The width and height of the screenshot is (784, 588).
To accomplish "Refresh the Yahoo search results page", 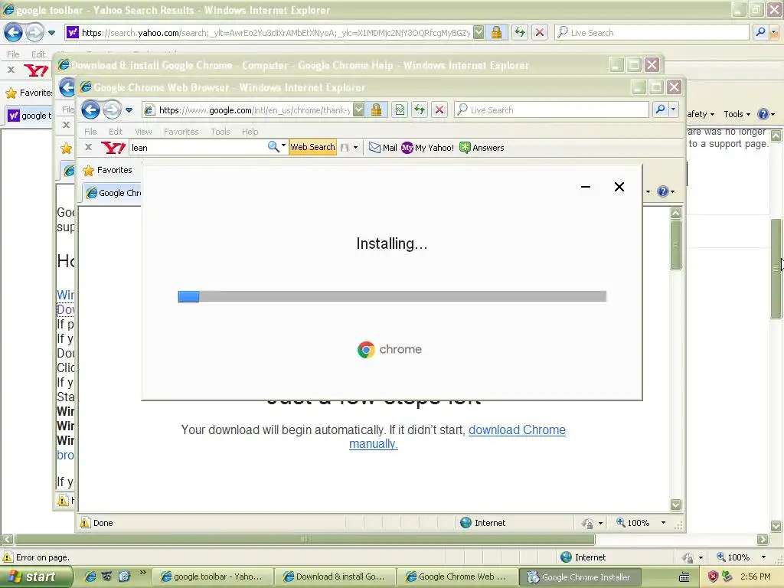I will pos(520,32).
